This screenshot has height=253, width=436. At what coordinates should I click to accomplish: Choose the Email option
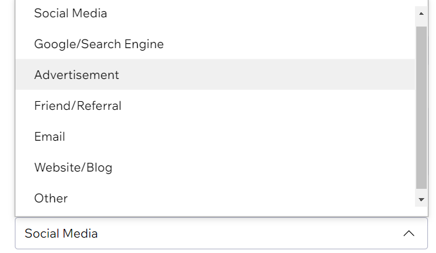click(50, 136)
